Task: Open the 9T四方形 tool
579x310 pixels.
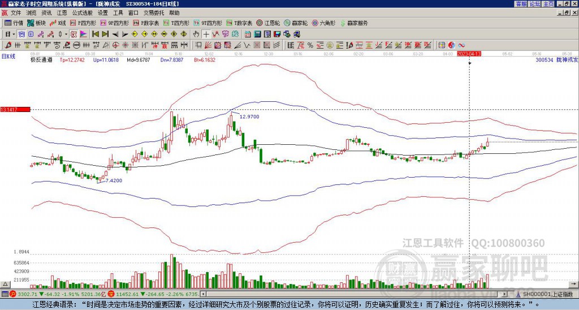Action: (208, 23)
